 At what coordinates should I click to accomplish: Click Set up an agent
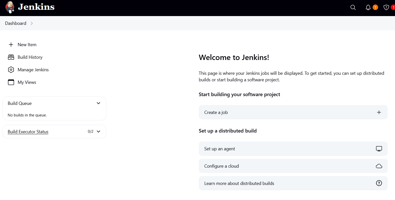[x=293, y=149]
